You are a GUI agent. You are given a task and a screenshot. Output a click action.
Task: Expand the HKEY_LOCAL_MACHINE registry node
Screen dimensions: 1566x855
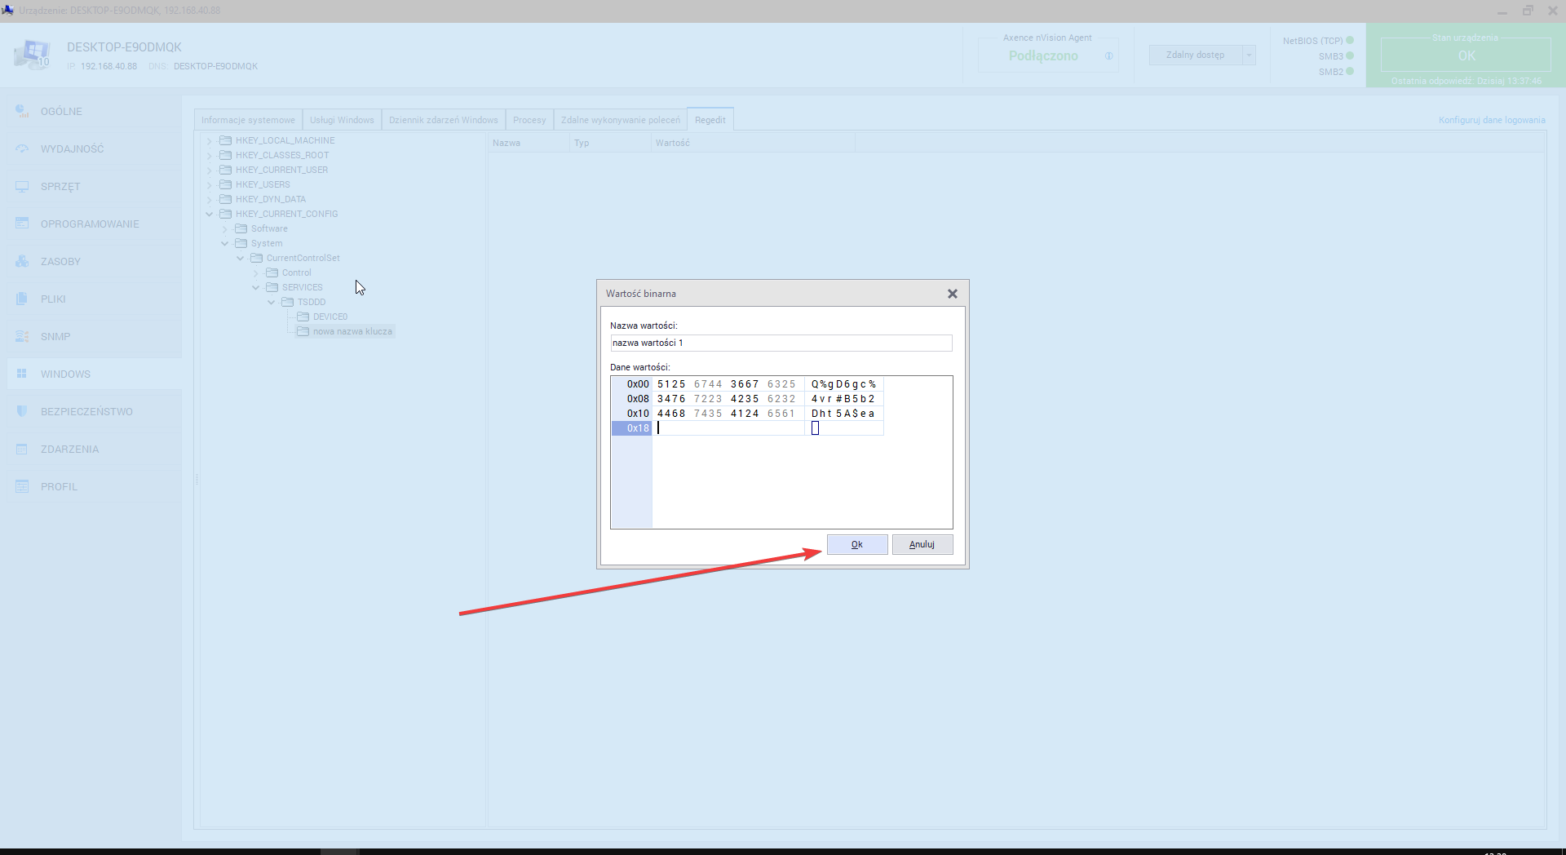click(x=210, y=141)
